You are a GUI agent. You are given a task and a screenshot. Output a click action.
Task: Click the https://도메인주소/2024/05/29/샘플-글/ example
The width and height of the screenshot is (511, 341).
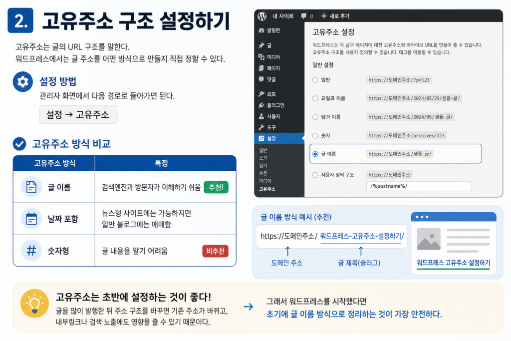pos(414,98)
